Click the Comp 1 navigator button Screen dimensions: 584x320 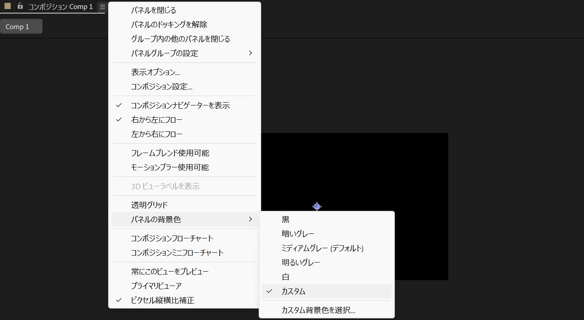click(x=21, y=27)
